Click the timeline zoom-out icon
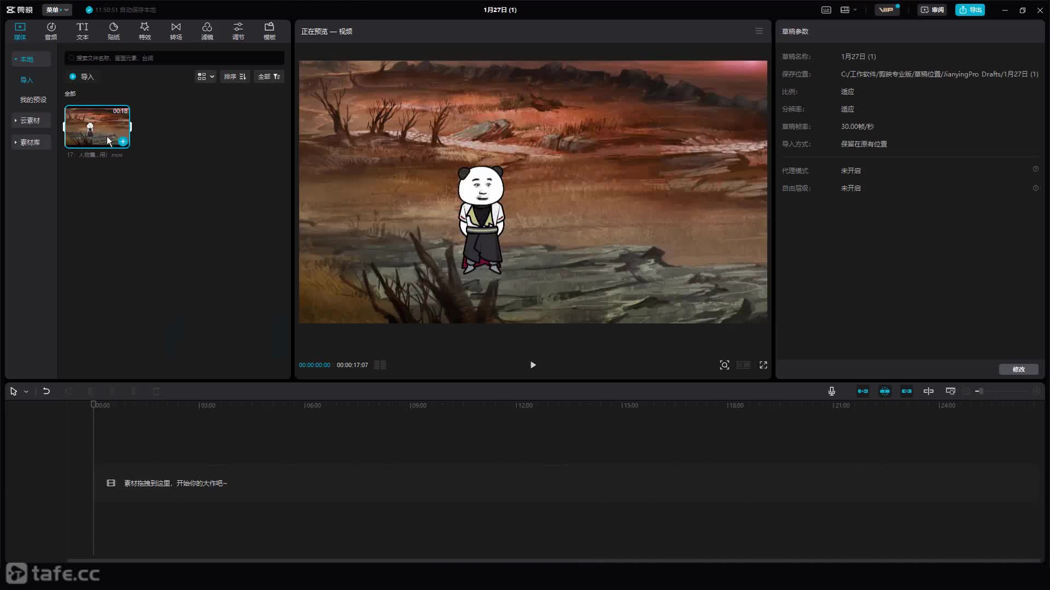Viewport: 1050px width, 590px height. click(x=966, y=391)
